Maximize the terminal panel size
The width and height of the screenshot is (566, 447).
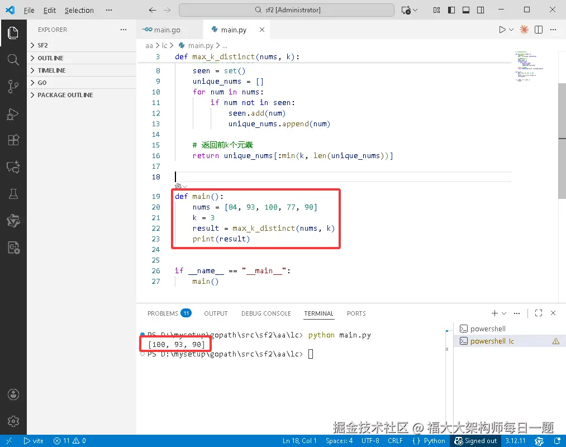(539, 313)
